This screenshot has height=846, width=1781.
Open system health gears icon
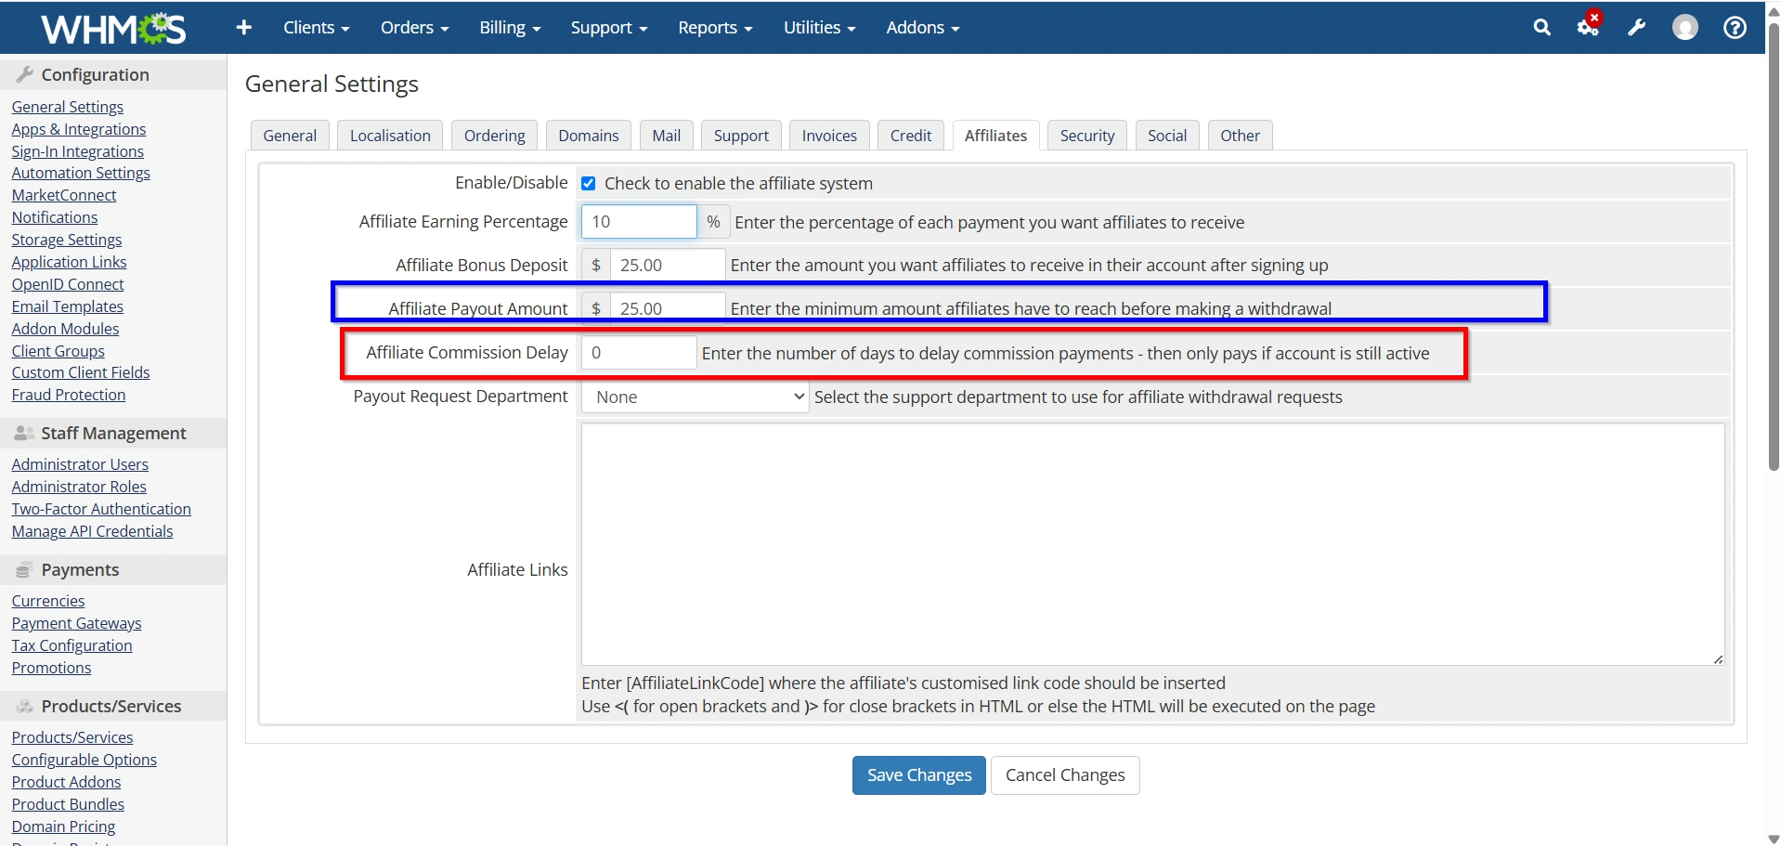click(x=1589, y=26)
